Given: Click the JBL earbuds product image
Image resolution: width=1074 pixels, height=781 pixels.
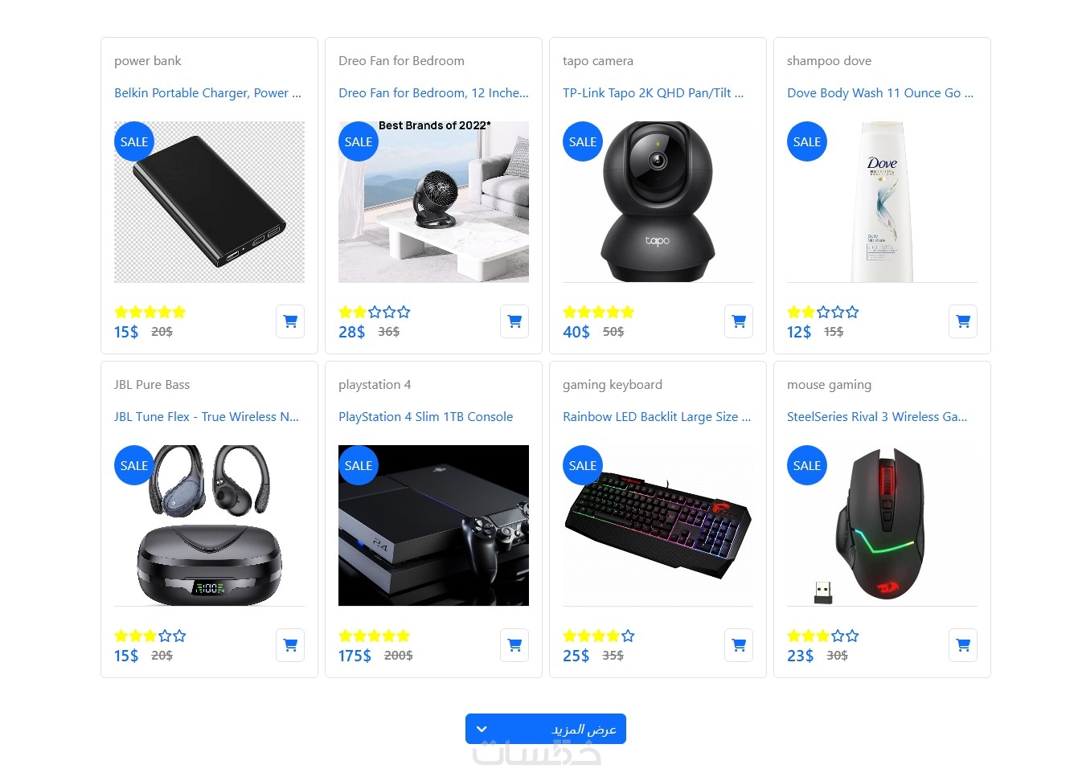Looking at the screenshot, I should [x=209, y=525].
